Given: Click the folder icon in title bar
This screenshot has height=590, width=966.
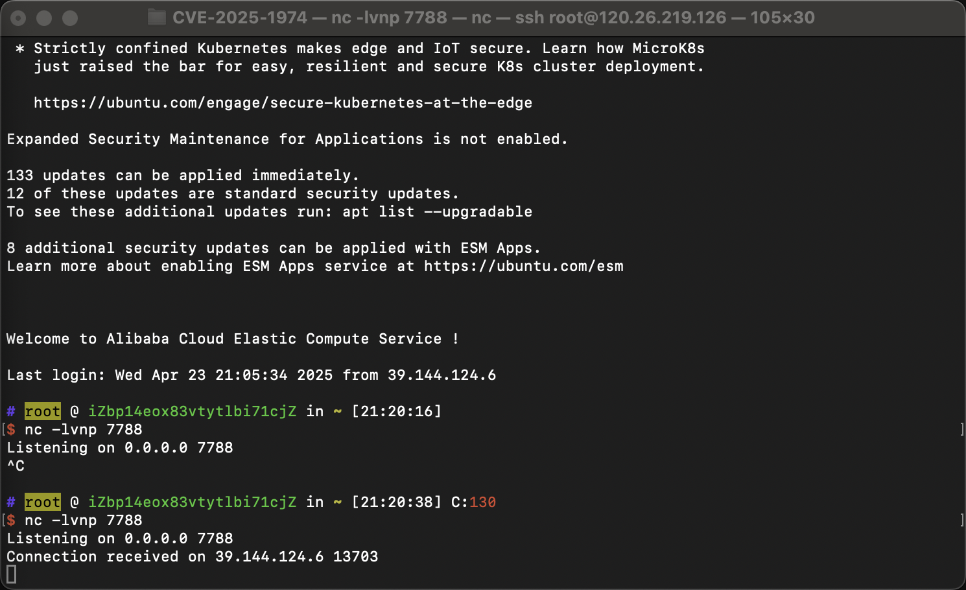Looking at the screenshot, I should pyautogui.click(x=156, y=18).
